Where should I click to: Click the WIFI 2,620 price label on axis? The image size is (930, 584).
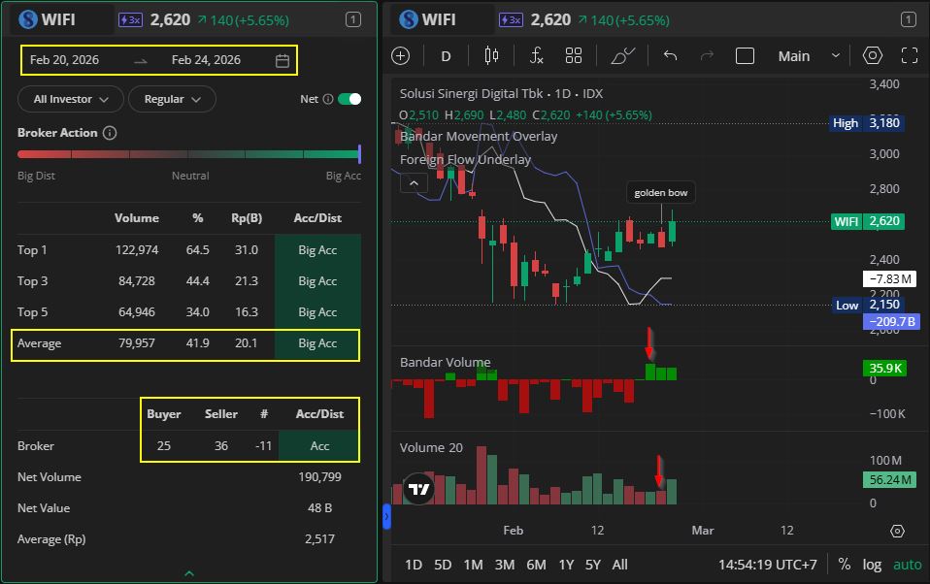click(x=868, y=221)
